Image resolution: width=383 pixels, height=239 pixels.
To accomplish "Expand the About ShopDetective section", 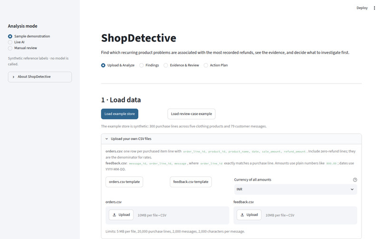I will coord(40,77).
